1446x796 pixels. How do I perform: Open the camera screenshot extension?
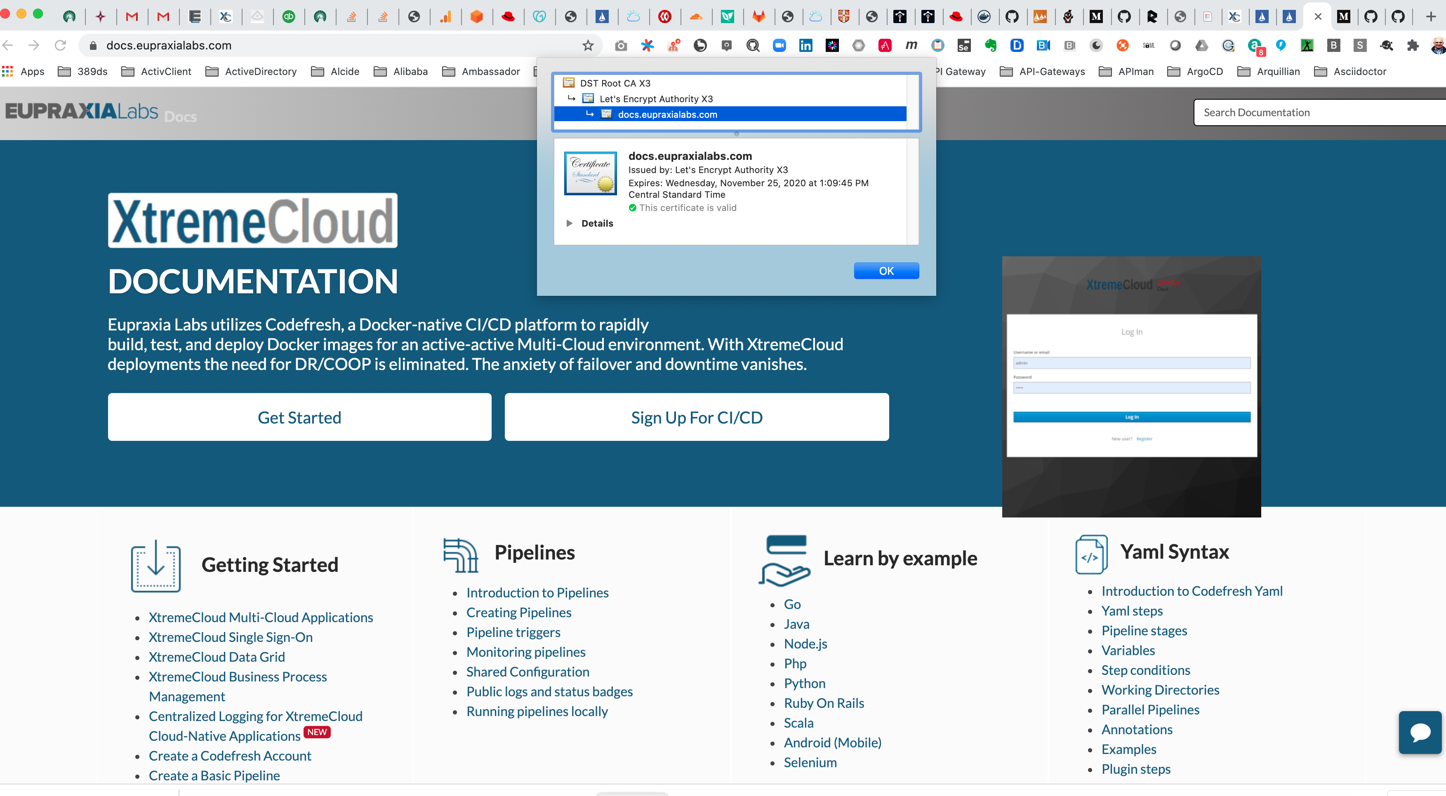click(x=620, y=45)
